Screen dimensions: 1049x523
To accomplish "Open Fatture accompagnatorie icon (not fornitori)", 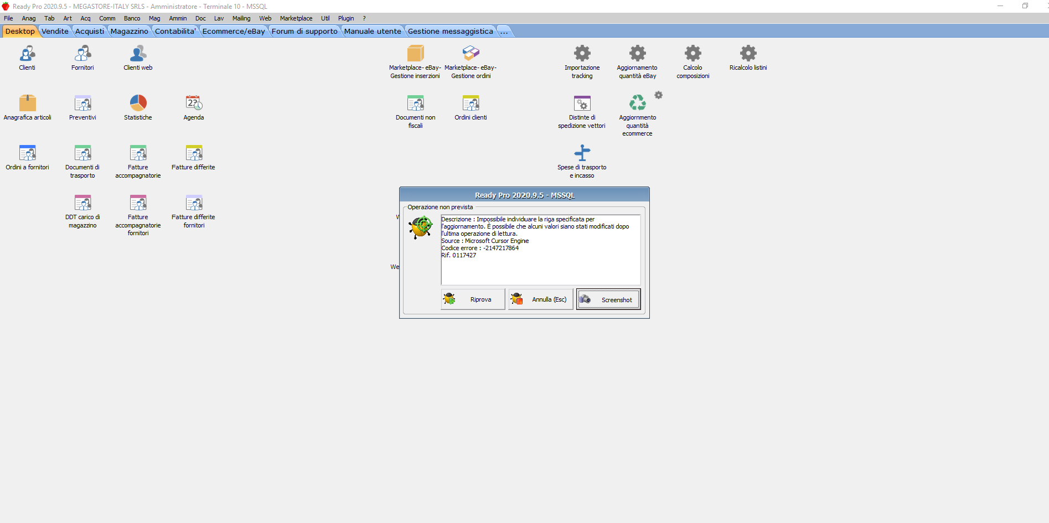I will [138, 153].
